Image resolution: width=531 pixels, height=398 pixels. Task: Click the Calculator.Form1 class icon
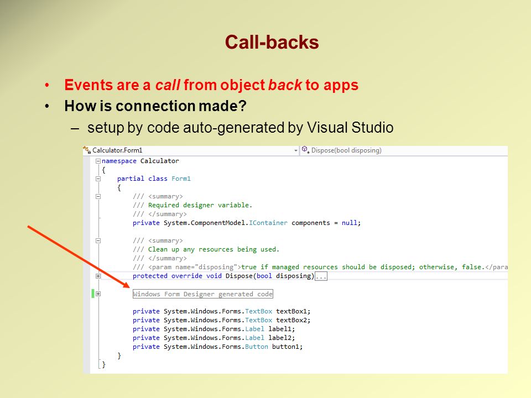click(87, 150)
